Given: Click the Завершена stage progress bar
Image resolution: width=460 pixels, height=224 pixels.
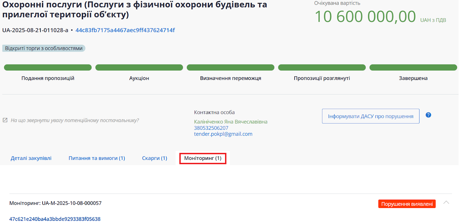Looking at the screenshot, I should 413,68.
